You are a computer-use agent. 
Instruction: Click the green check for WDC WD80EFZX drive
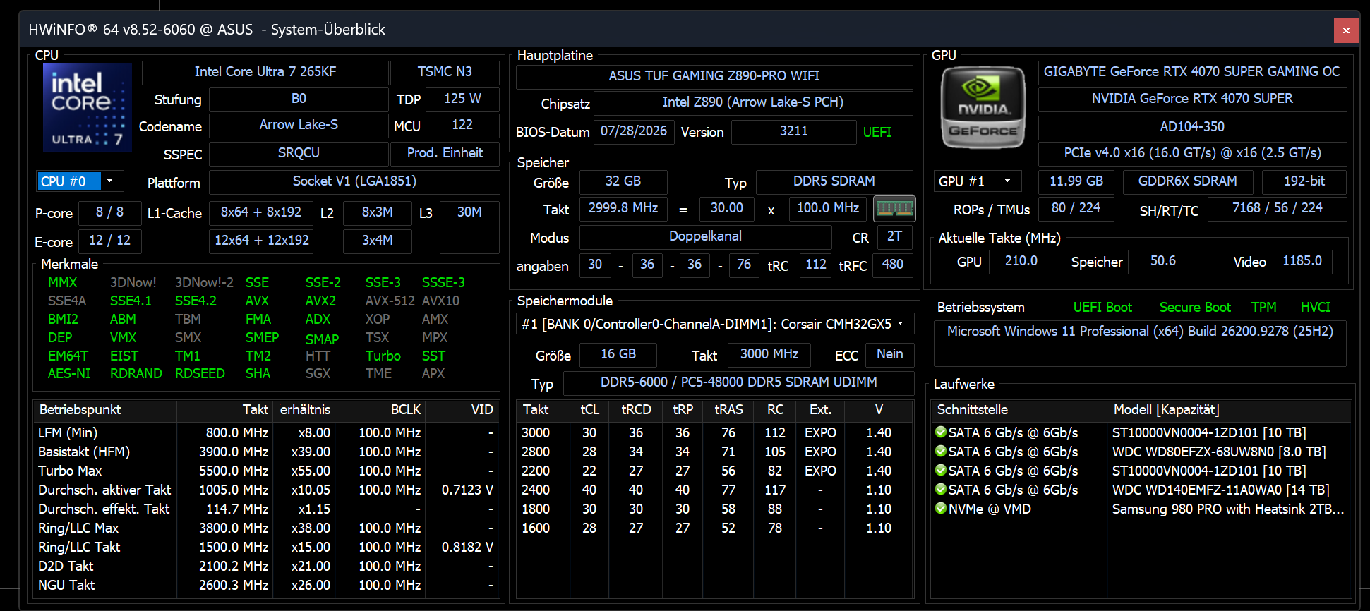tap(941, 451)
